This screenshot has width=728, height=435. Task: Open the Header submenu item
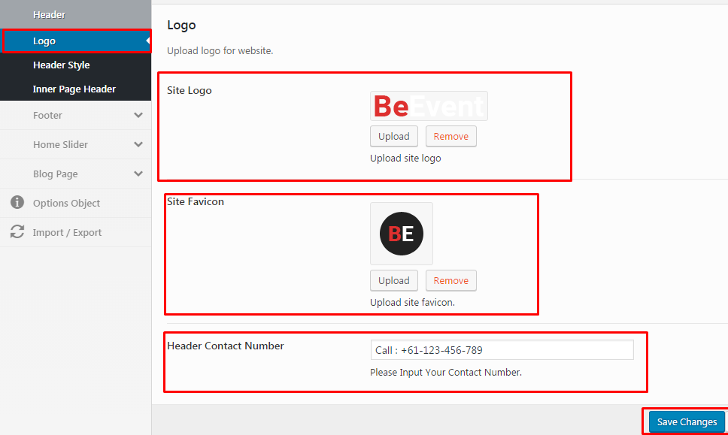point(49,15)
